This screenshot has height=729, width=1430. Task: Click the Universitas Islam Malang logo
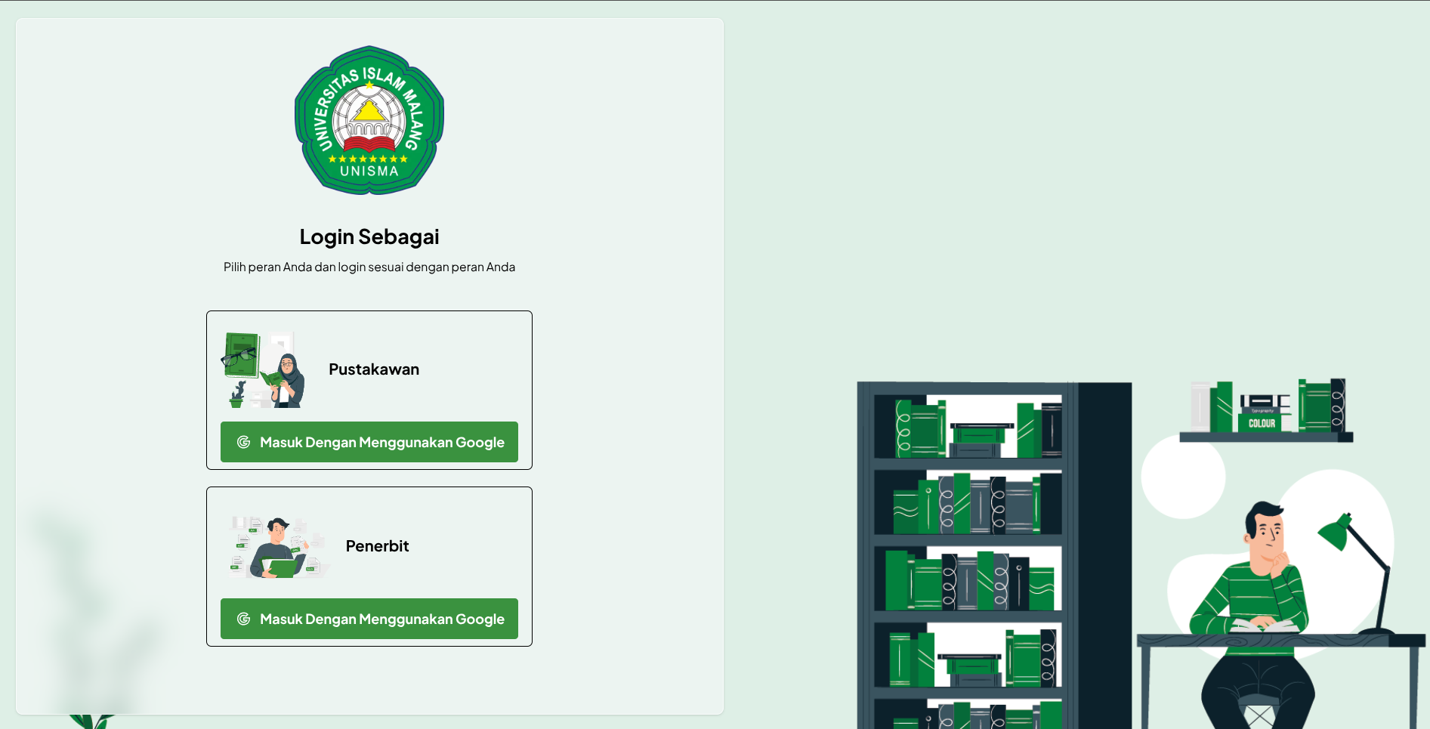[x=369, y=120]
